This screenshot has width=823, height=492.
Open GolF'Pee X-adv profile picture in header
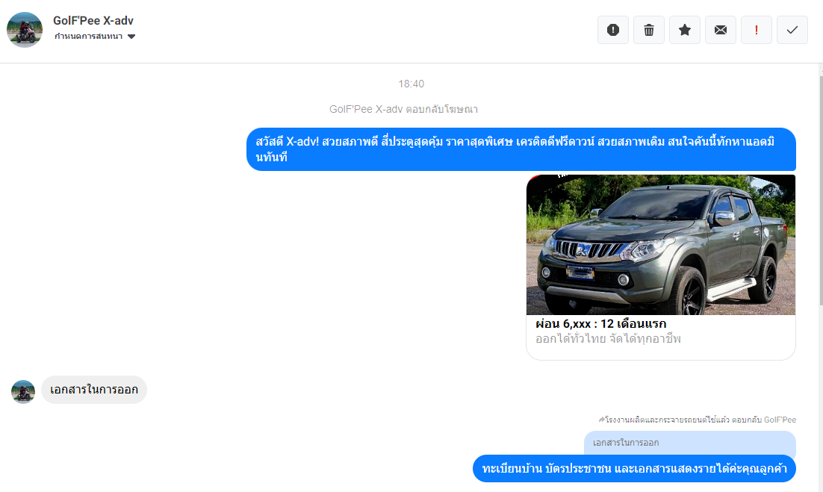pos(24,30)
